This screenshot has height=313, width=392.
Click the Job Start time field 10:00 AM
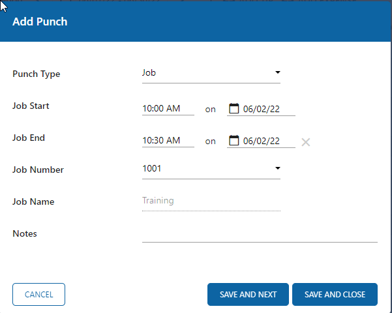pos(168,108)
